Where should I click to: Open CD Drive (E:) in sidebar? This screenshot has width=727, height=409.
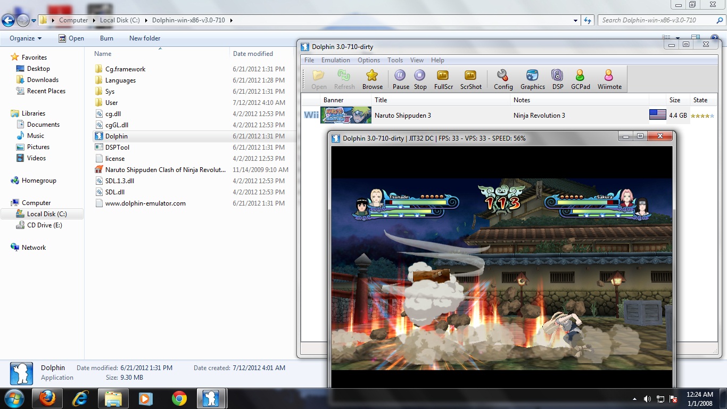coord(45,225)
